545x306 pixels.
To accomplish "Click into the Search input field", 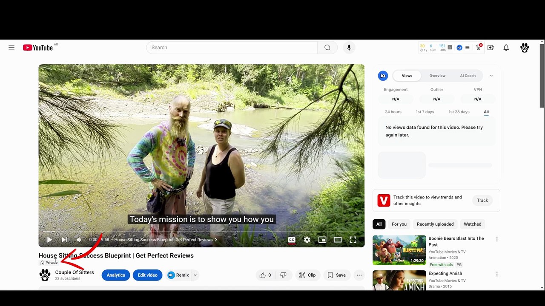I will tap(232, 48).
